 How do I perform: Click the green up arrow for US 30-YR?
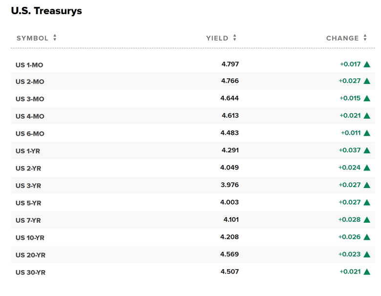367,272
